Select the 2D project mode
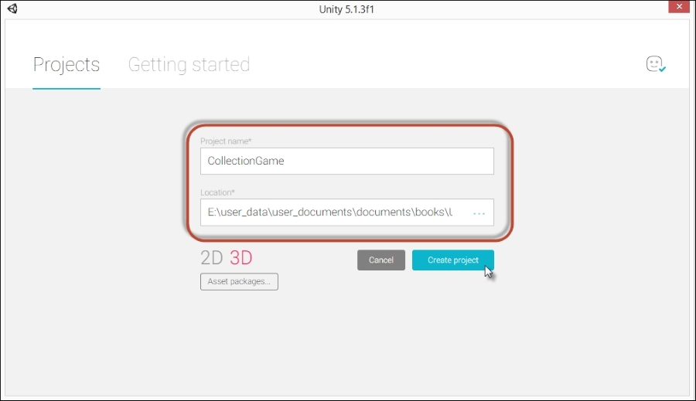Screen dimensions: 696x401 [211, 258]
